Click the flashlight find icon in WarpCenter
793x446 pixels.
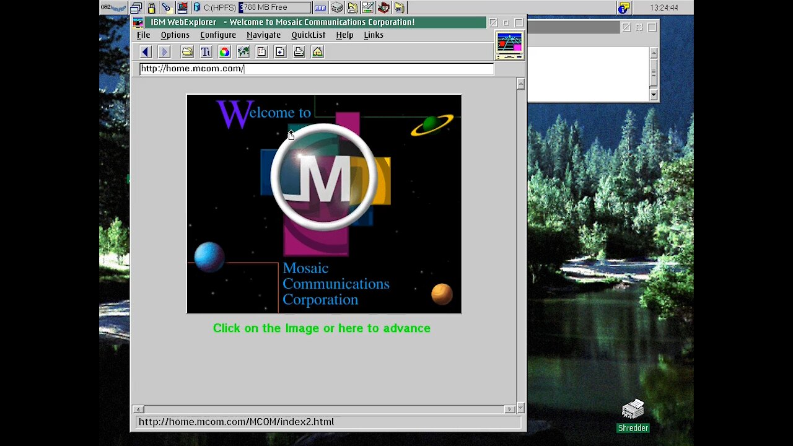(x=167, y=8)
